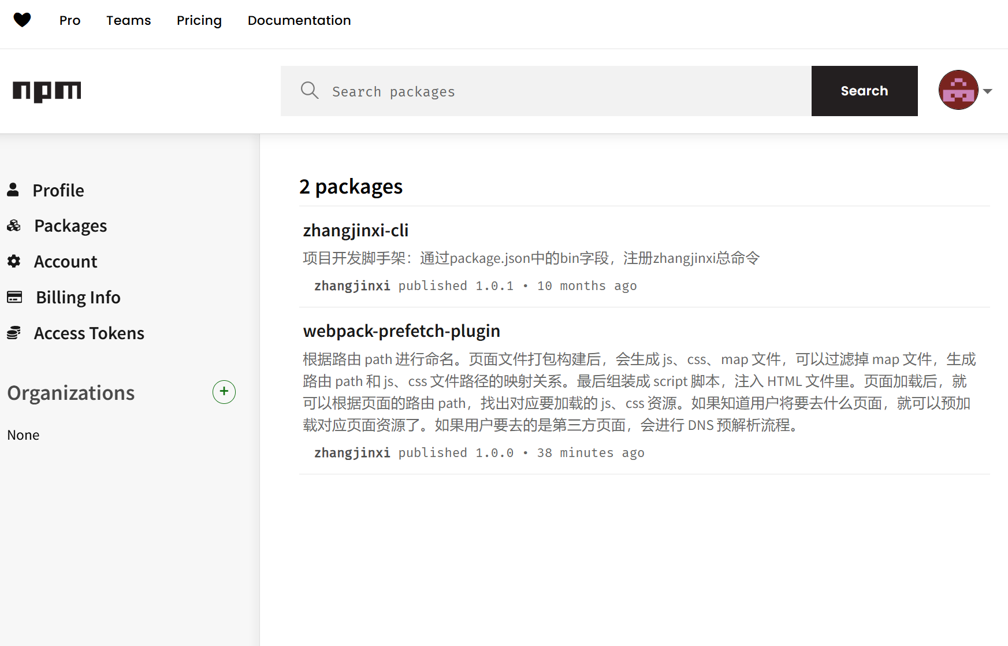
Task: Go to npm home via logo
Action: [47, 91]
